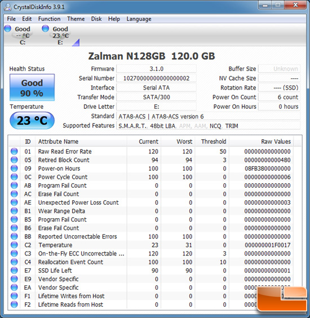310x318 pixels.
Task: Click the status orb for Power-on Hours
Action: (14, 169)
